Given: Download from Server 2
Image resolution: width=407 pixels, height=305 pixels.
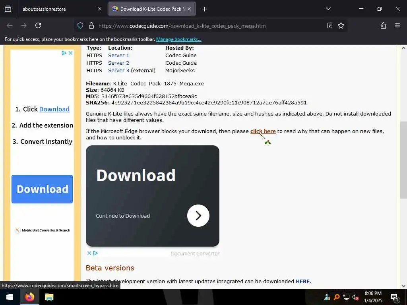Looking at the screenshot, I should tap(118, 63).
